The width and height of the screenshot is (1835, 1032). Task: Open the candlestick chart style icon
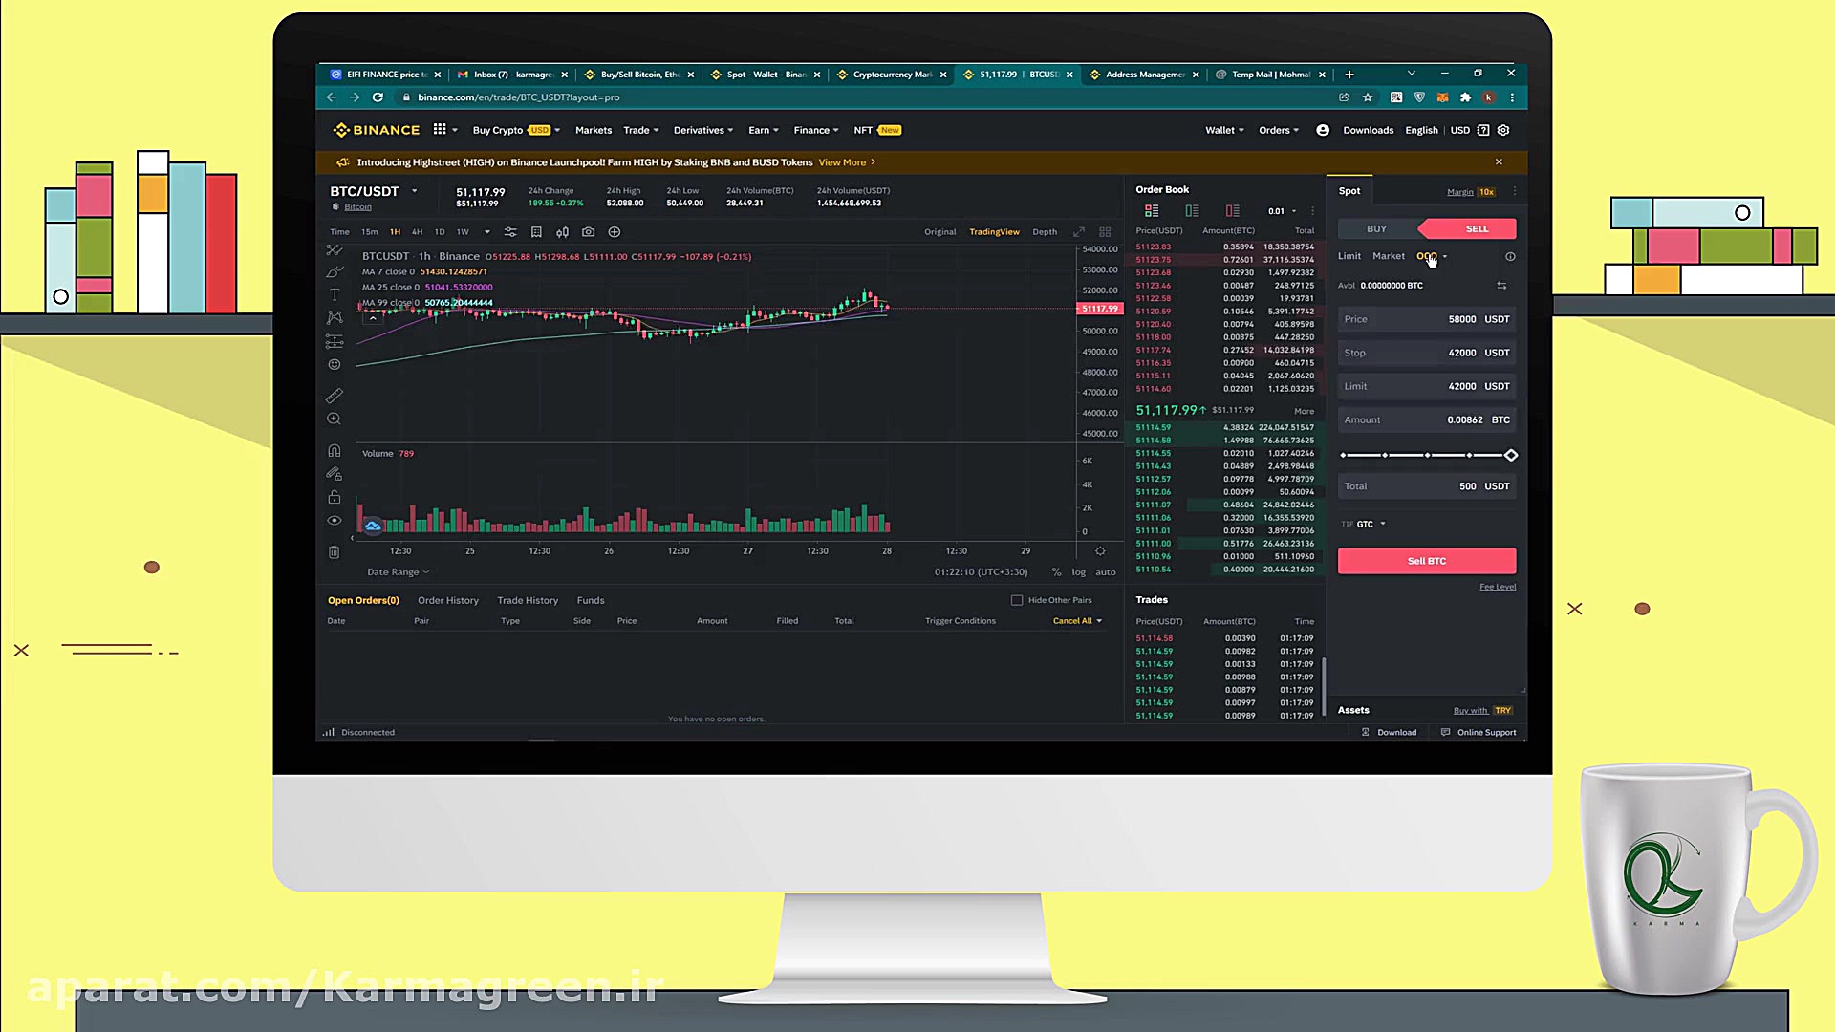coord(562,232)
